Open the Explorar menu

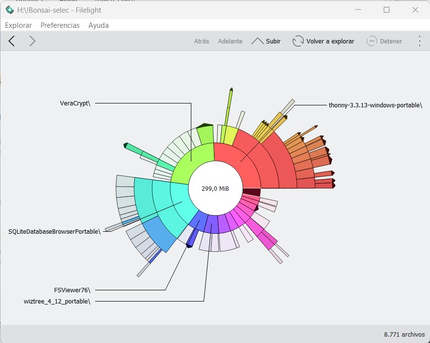18,25
